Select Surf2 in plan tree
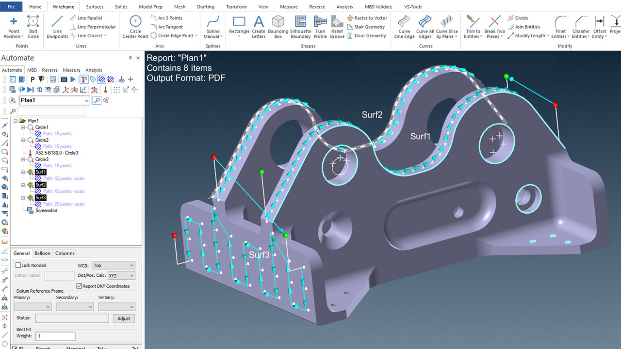Screen dimensions: 621x349 coord(41,185)
